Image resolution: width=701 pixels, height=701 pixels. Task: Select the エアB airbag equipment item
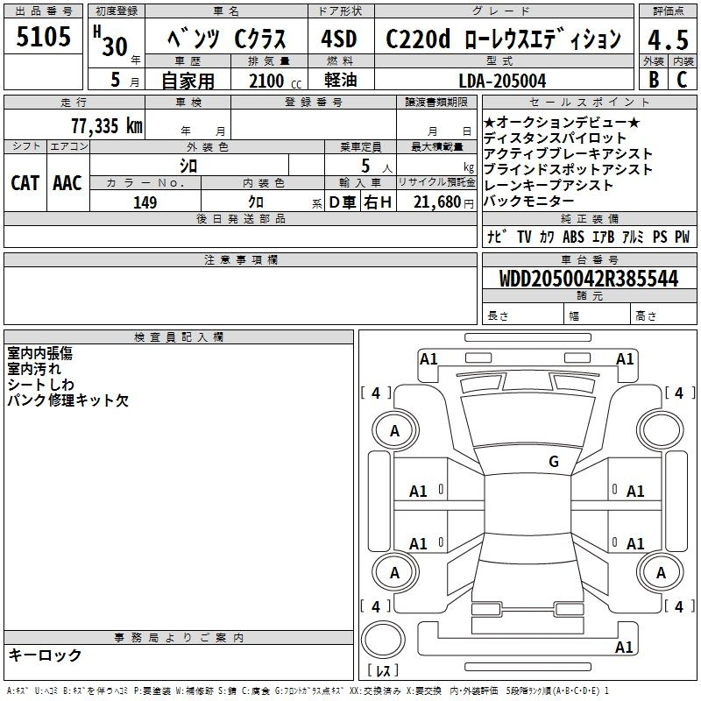(x=603, y=237)
